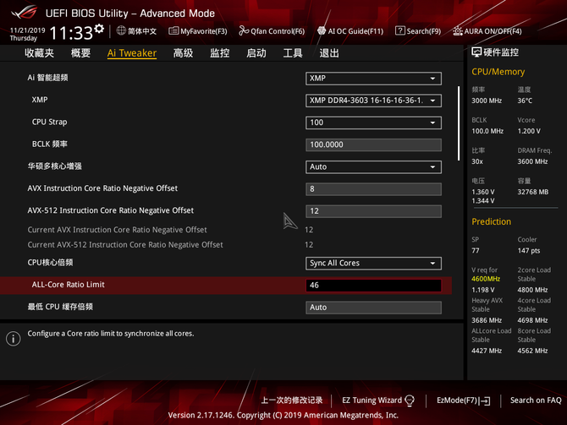Switch to 高级 tab
The width and height of the screenshot is (567, 425).
pyautogui.click(x=183, y=53)
